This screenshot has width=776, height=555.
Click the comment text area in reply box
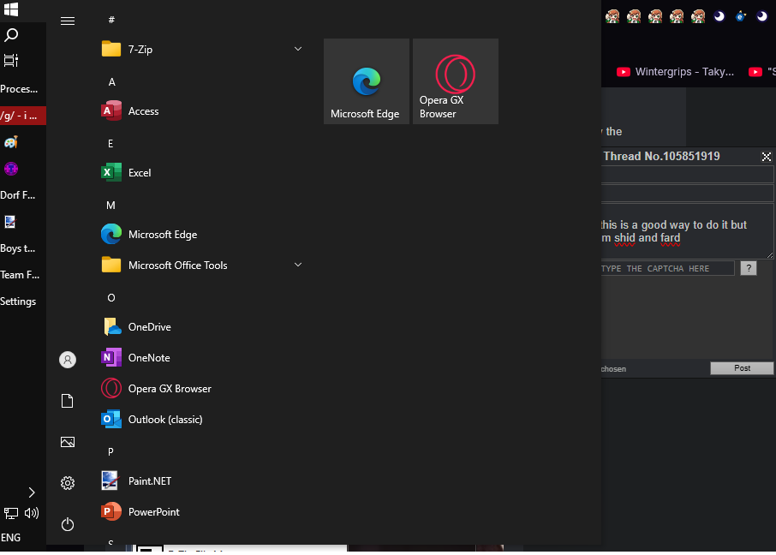(x=688, y=231)
